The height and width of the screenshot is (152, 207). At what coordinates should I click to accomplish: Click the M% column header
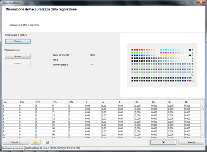pyautogui.click(x=44, y=102)
